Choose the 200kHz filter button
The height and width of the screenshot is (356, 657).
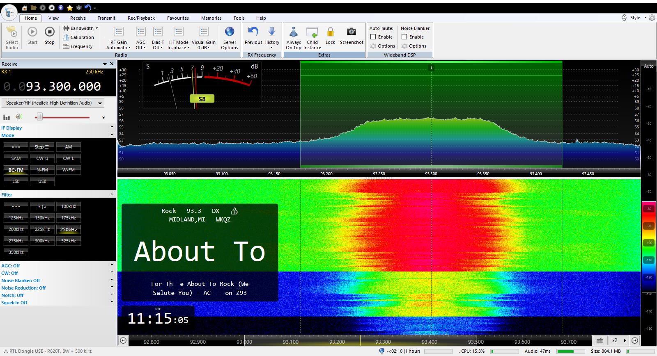(x=16, y=229)
